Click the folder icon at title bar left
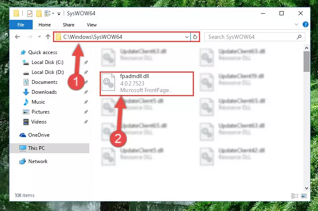 point(16,13)
